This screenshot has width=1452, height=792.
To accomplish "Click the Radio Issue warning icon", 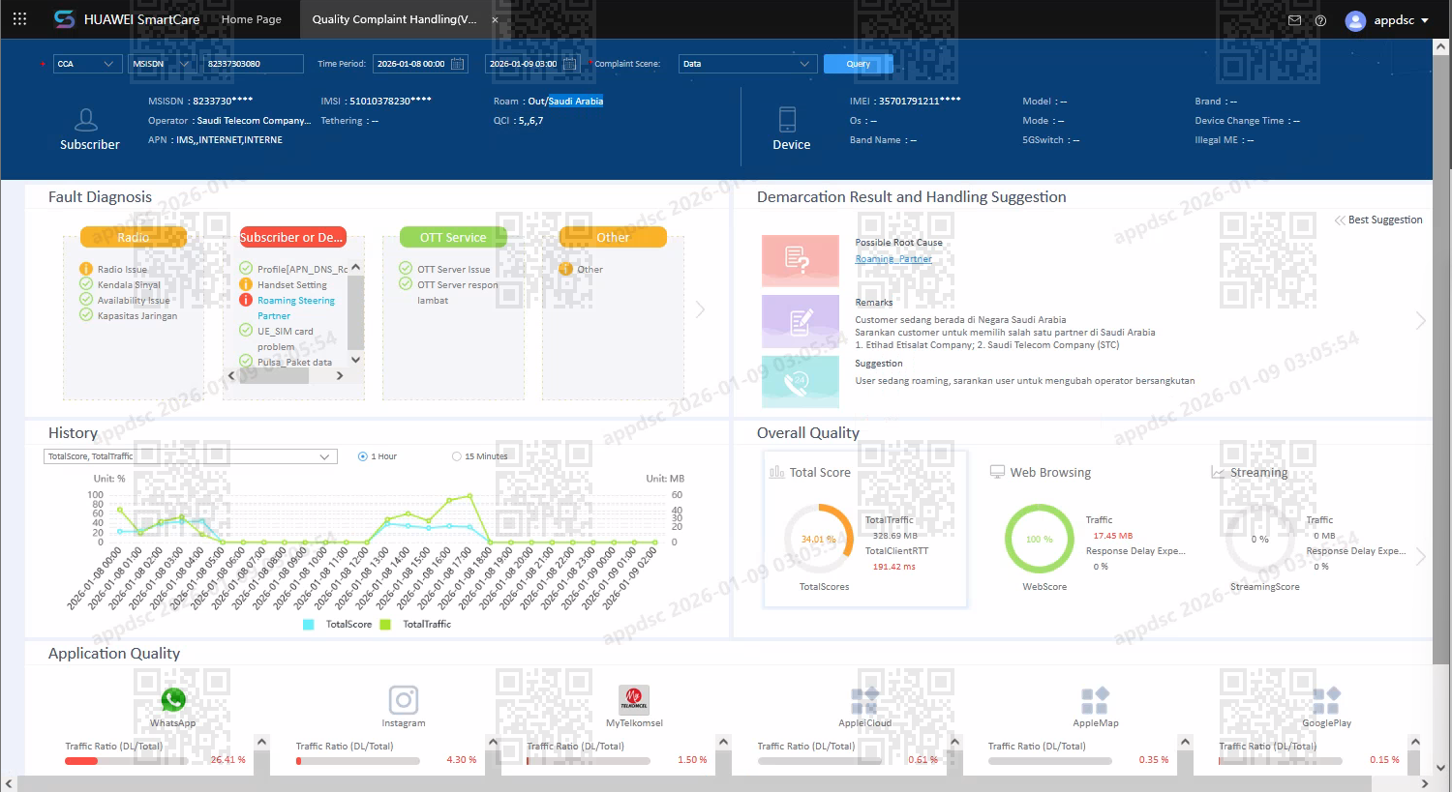I will (x=86, y=269).
